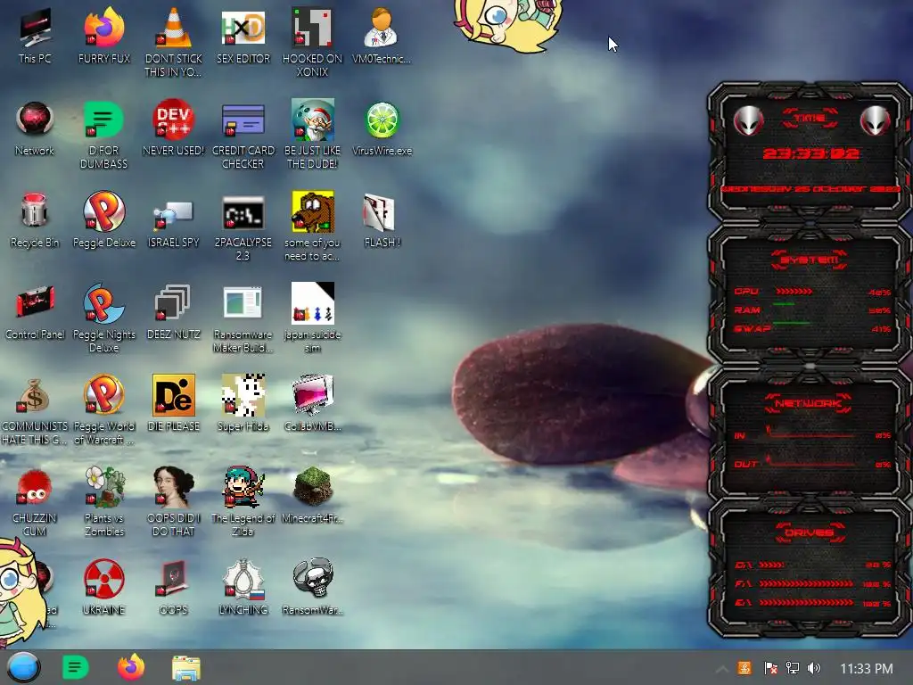Launch the Peggle Deluxe shortcut
Image resolution: width=913 pixels, height=685 pixels.
coord(104,220)
